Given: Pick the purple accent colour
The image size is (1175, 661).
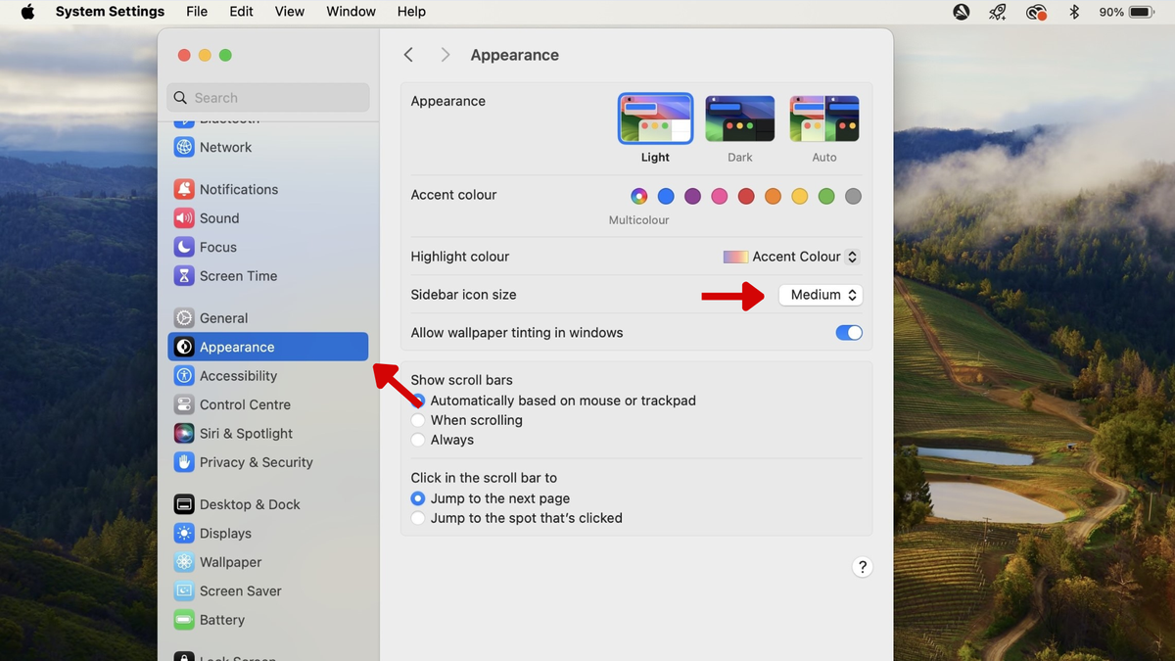Looking at the screenshot, I should (x=692, y=196).
